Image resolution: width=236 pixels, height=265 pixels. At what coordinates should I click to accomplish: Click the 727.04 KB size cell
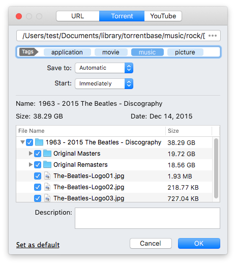coord(183,198)
